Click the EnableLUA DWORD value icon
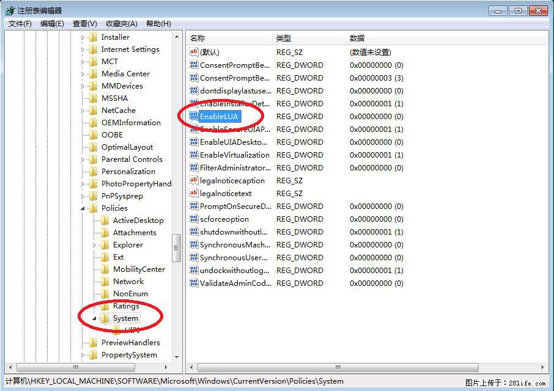554x391 pixels. pos(194,116)
